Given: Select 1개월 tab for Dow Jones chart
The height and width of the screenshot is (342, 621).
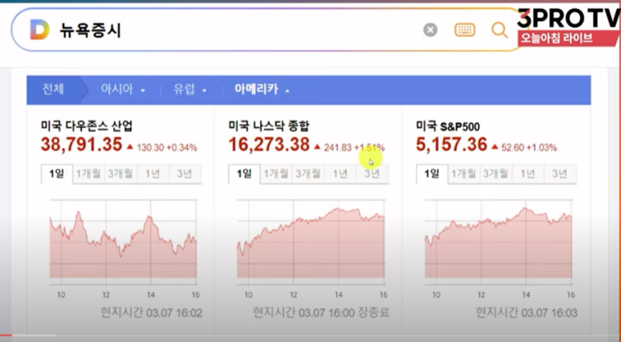Looking at the screenshot, I should pos(89,174).
